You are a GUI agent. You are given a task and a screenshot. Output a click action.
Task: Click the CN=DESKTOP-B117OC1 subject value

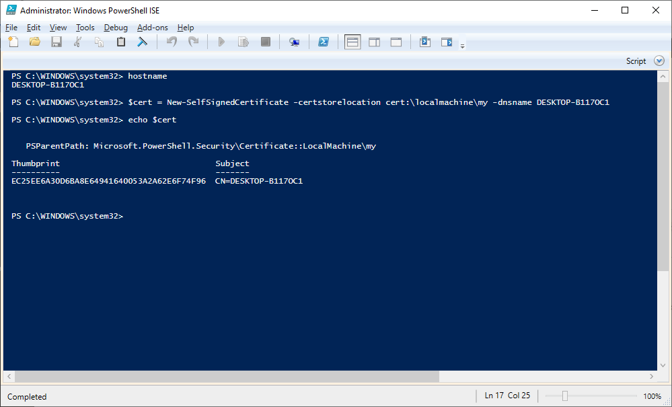tap(259, 181)
